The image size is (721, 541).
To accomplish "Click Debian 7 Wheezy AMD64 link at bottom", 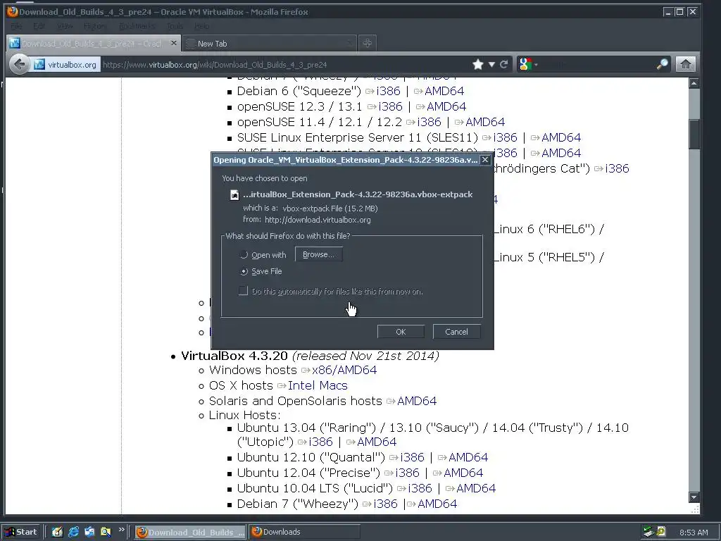I will tap(437, 504).
